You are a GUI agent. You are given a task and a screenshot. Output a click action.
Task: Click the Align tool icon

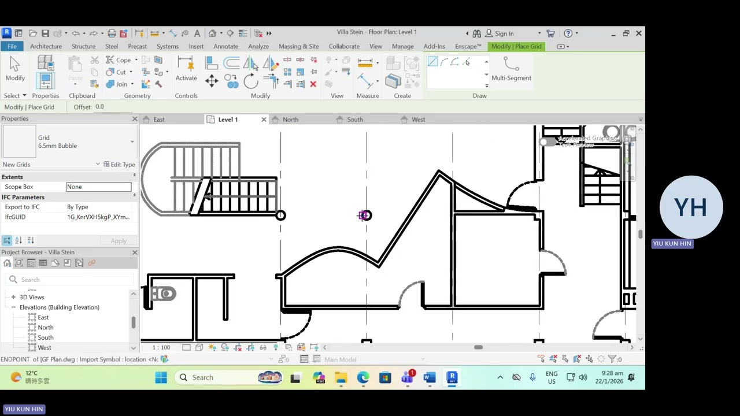point(211,62)
